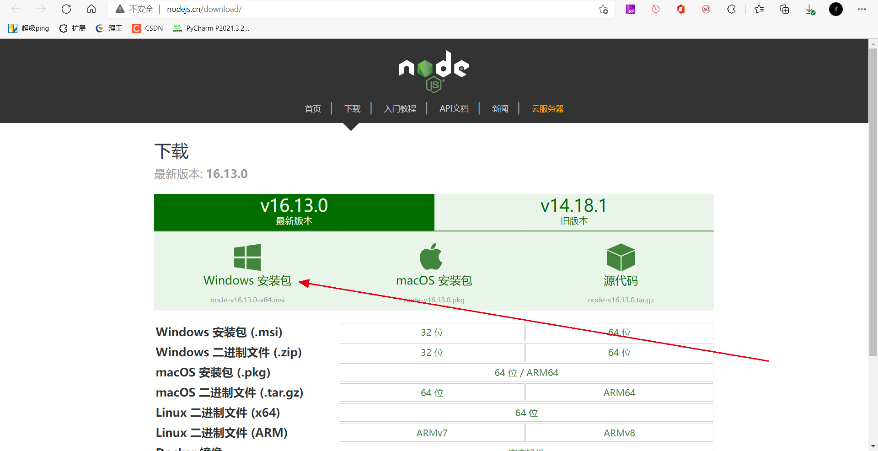Open the PyCharm P2021.3.2 bookmark
This screenshot has height=451, width=878.
click(x=211, y=28)
